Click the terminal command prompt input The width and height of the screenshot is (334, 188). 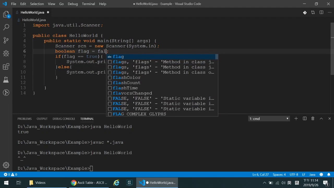pos(91,168)
